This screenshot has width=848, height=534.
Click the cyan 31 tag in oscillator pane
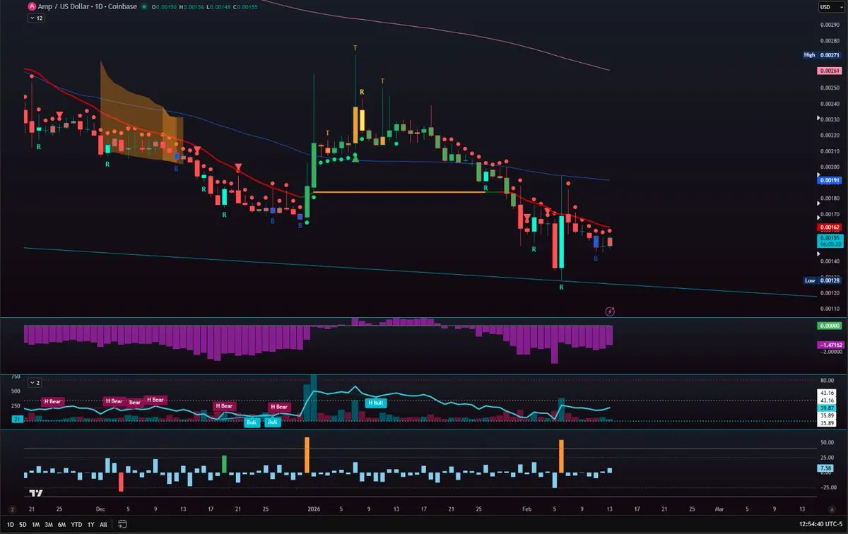16,419
